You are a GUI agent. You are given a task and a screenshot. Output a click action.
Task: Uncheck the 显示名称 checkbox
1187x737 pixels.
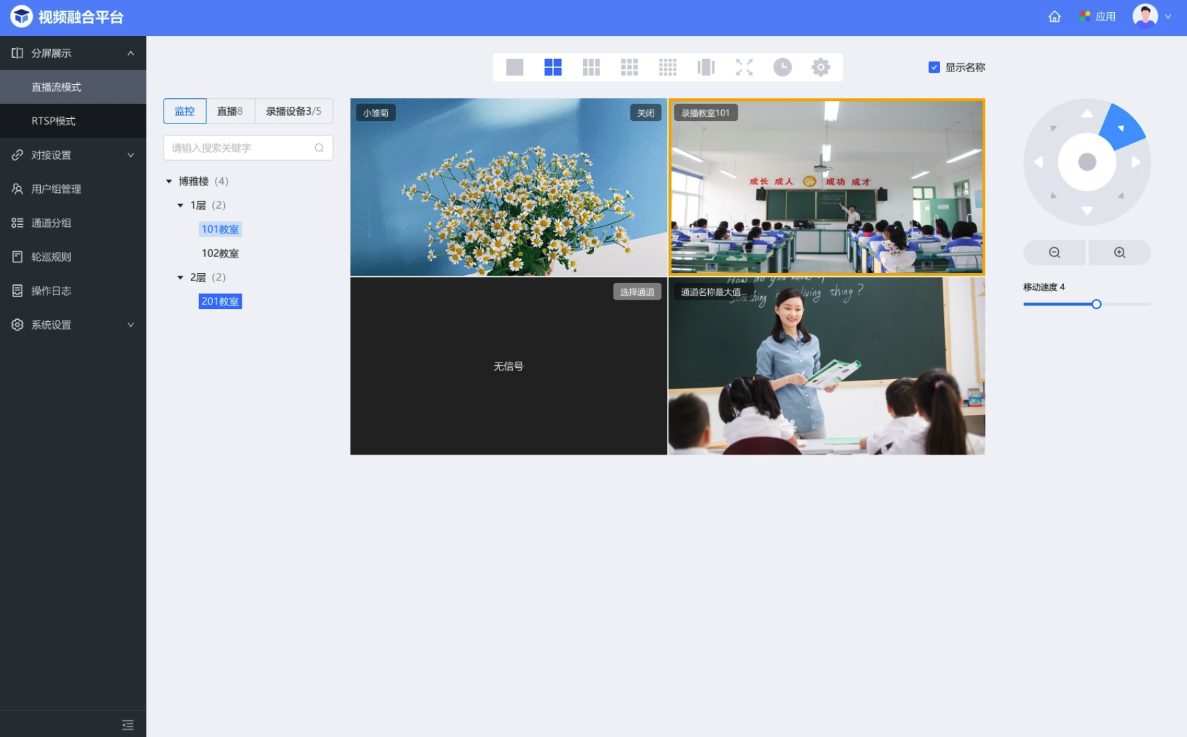coord(934,67)
